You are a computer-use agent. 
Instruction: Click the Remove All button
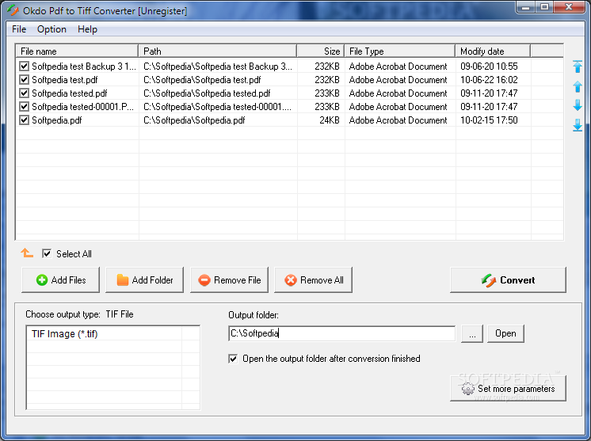tap(314, 279)
